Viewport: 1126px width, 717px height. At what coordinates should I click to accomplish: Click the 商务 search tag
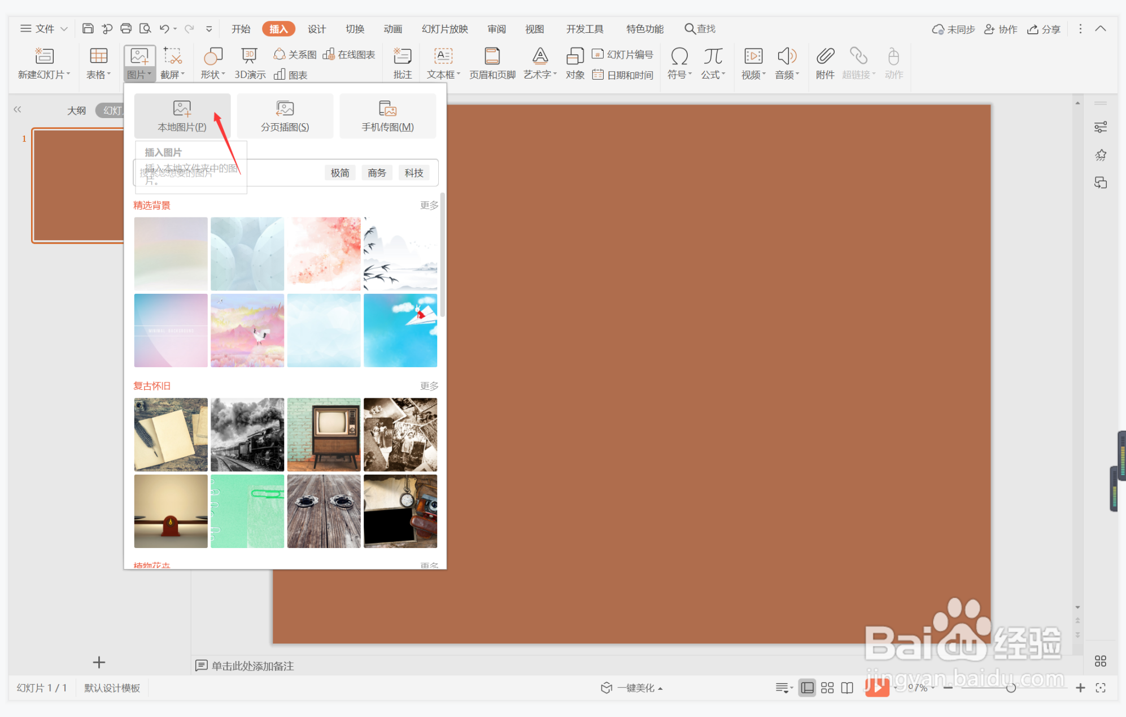click(x=377, y=173)
